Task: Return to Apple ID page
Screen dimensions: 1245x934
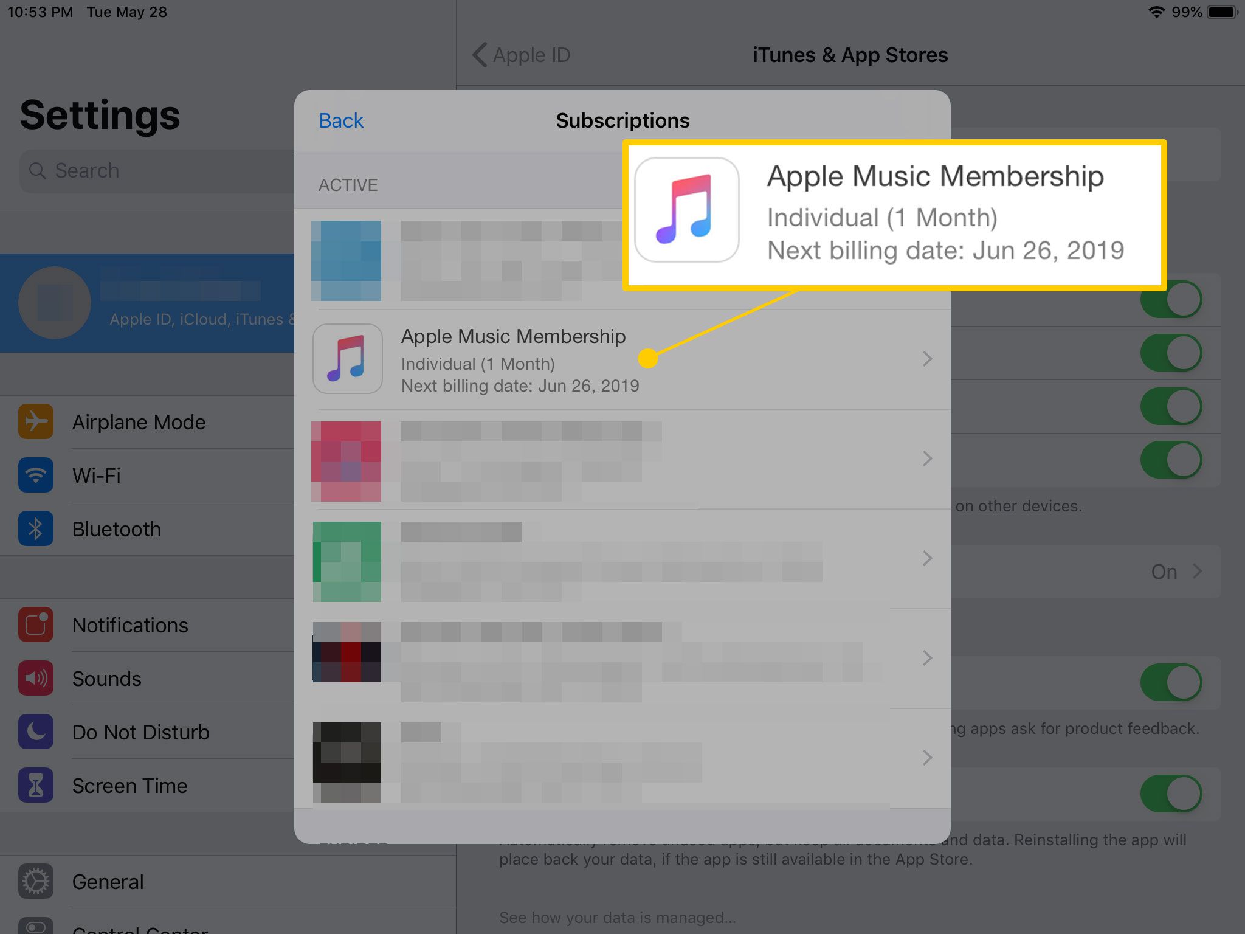Action: pos(522,55)
